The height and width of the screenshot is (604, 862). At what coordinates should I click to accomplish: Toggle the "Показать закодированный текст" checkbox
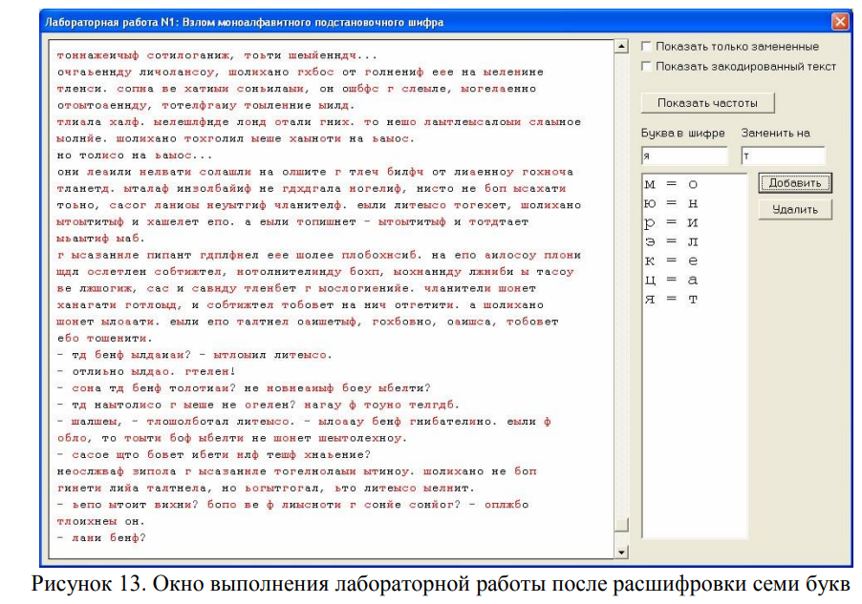648,66
